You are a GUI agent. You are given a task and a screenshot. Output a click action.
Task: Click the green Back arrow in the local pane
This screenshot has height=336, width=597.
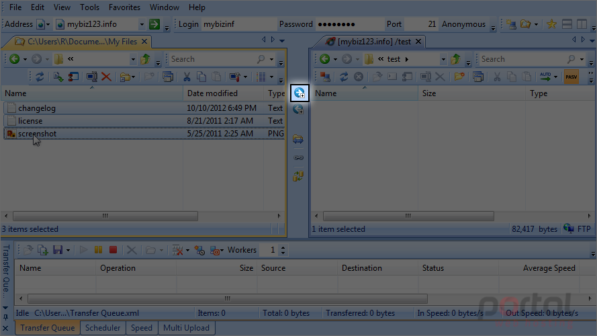coord(15,59)
